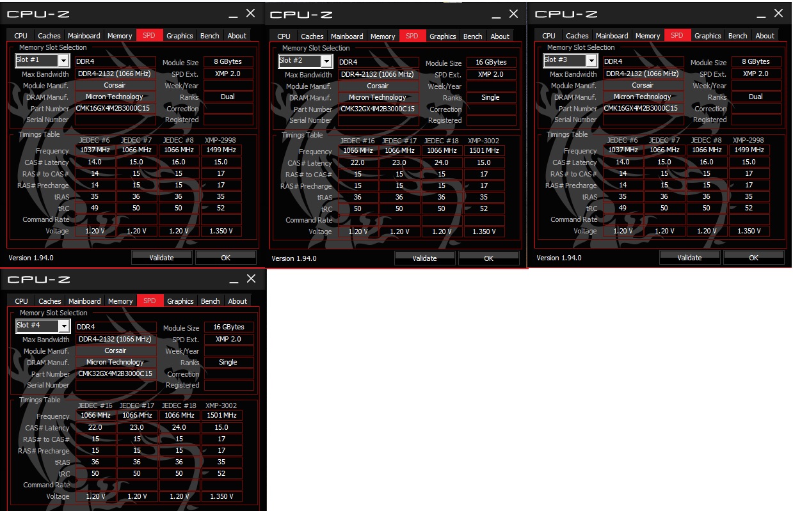Click CAS# Latency 24.0 in Slot #2 window
793x511 pixels.
coord(442,162)
